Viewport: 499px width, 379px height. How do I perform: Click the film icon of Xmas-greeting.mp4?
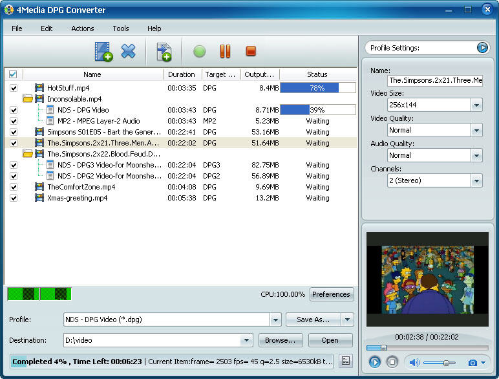pos(39,198)
